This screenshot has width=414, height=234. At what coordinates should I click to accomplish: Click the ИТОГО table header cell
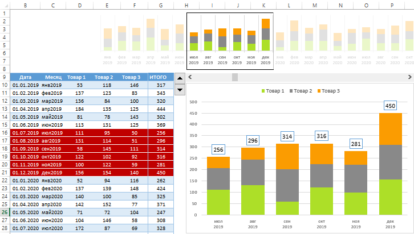pyautogui.click(x=158, y=77)
